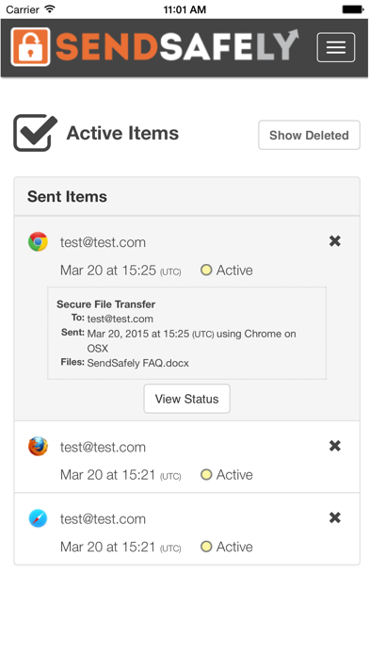369x656 pixels.
Task: Click the Firefox browser icon entry
Action: pyautogui.click(x=38, y=447)
